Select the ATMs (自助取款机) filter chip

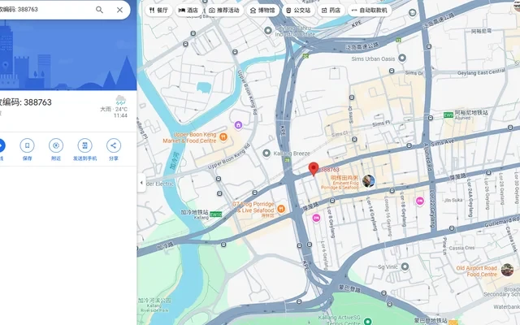(x=370, y=11)
